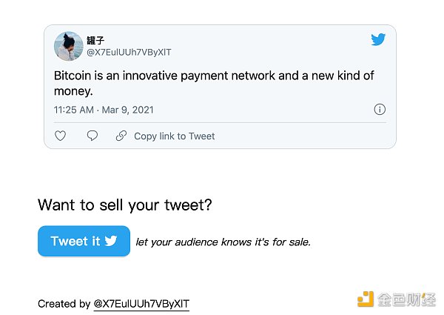The height and width of the screenshot is (315, 444).
Task: Click the author display name 罐子
Action: tap(96, 40)
